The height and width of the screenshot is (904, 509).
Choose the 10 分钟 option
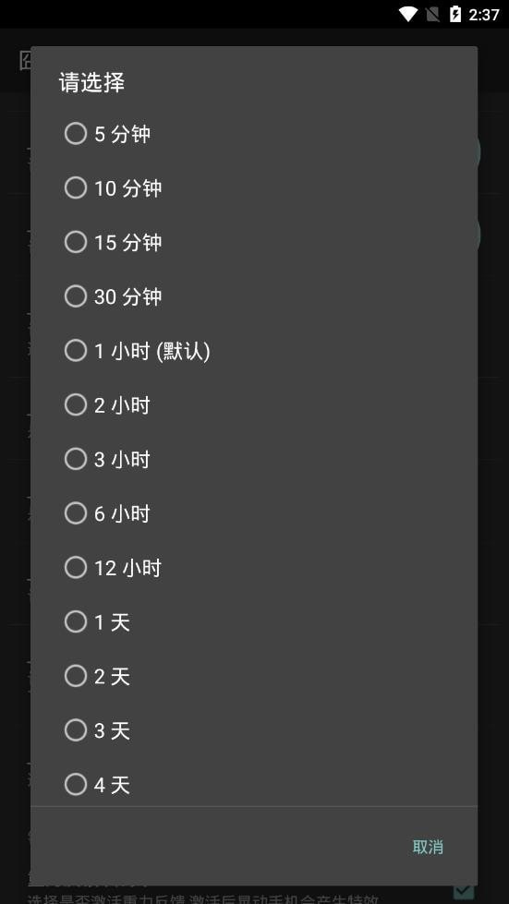(254, 188)
